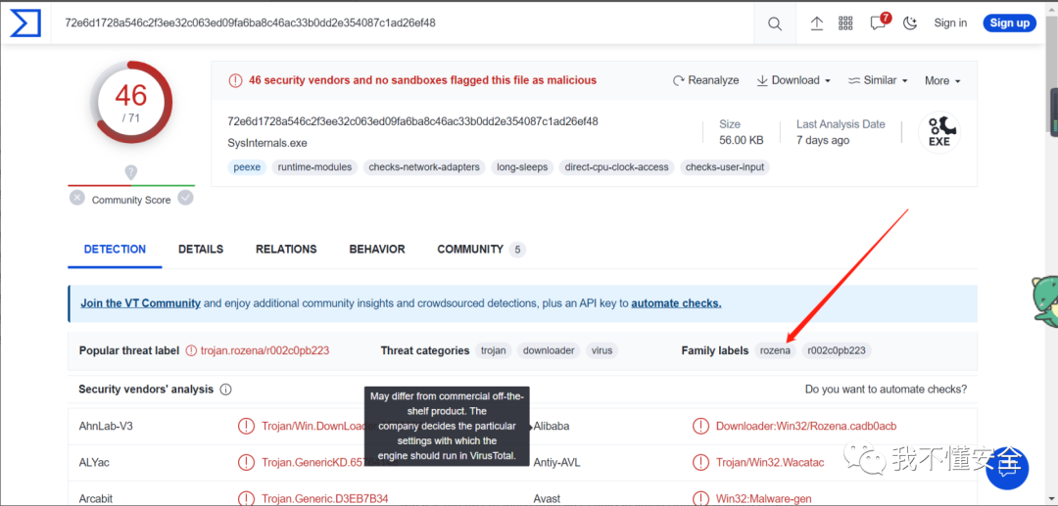1058x506 pixels.
Task: Click the ALYac detection alert icon
Action: [246, 462]
